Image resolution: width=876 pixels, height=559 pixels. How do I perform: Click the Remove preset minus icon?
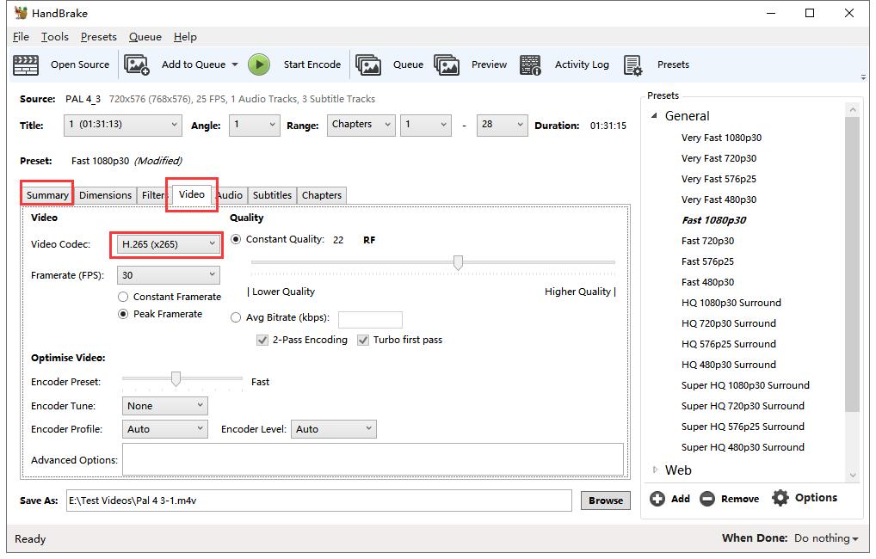[707, 499]
